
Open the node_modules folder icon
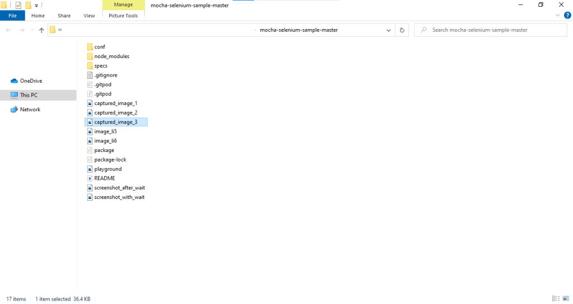pyautogui.click(x=90, y=56)
